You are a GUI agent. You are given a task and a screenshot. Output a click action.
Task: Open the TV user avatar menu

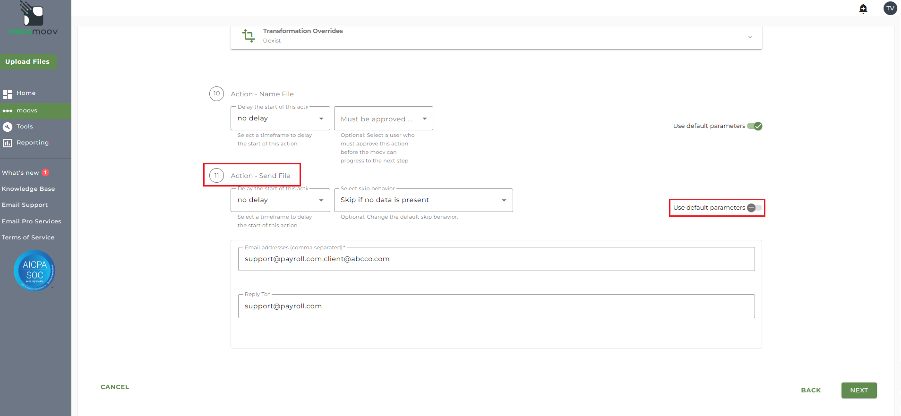tap(890, 8)
